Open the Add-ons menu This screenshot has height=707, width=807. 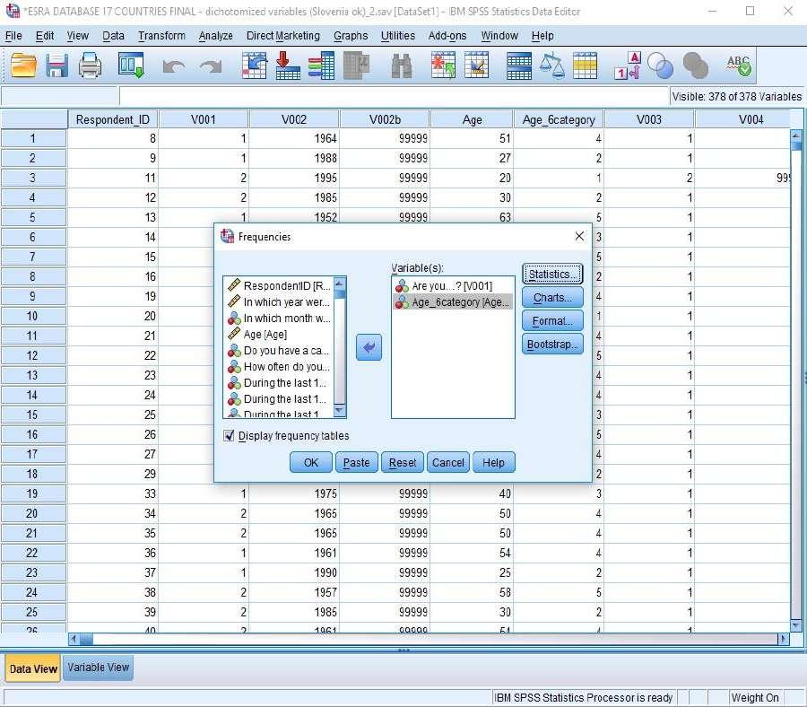tap(447, 36)
